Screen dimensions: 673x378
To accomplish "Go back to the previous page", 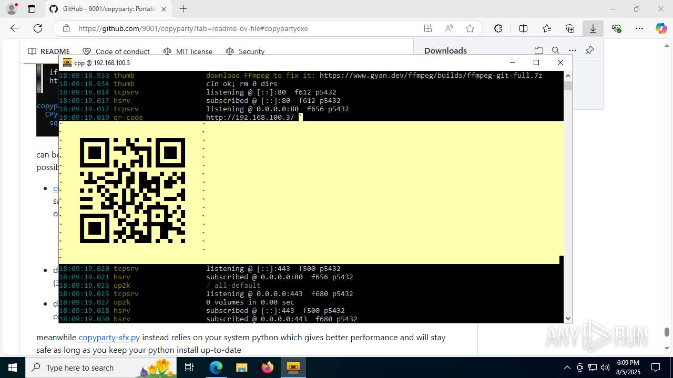I will pos(15,28).
